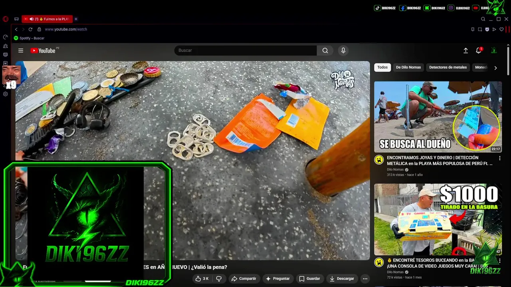This screenshot has width=511, height=287.
Task: Open the ad blocker shield icon
Action: [x=487, y=29]
